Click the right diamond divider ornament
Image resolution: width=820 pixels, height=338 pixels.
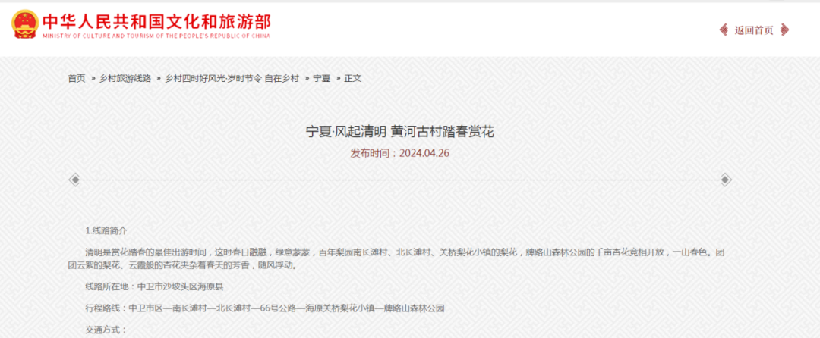(725, 180)
